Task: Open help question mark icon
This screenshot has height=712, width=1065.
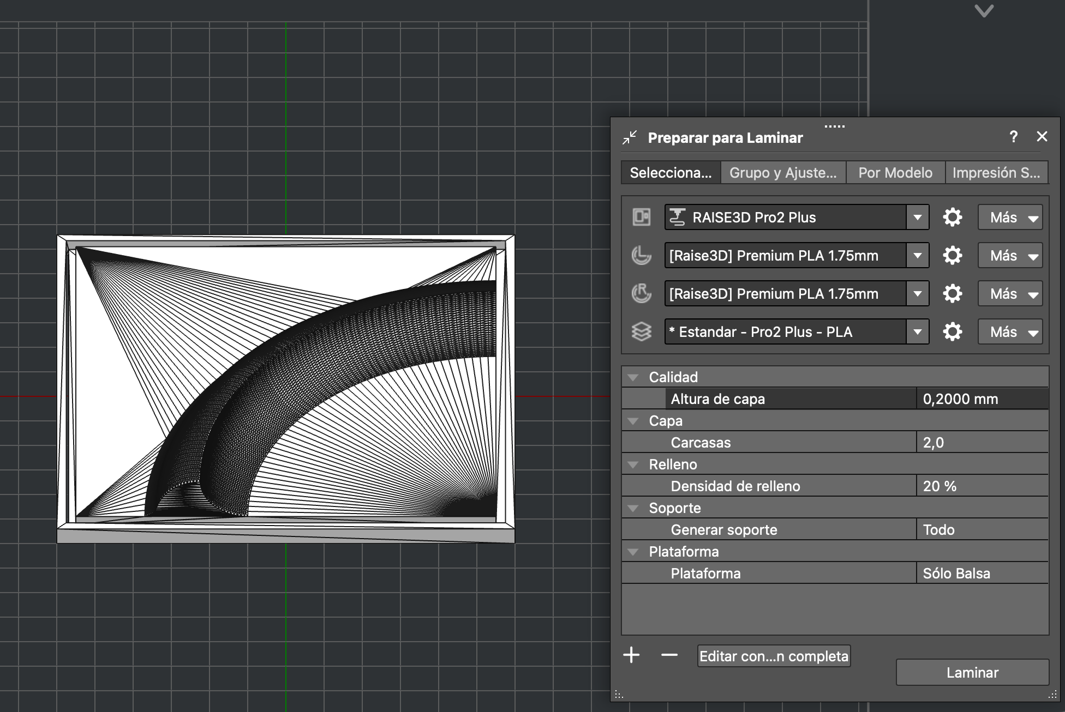Action: pos(1013,137)
